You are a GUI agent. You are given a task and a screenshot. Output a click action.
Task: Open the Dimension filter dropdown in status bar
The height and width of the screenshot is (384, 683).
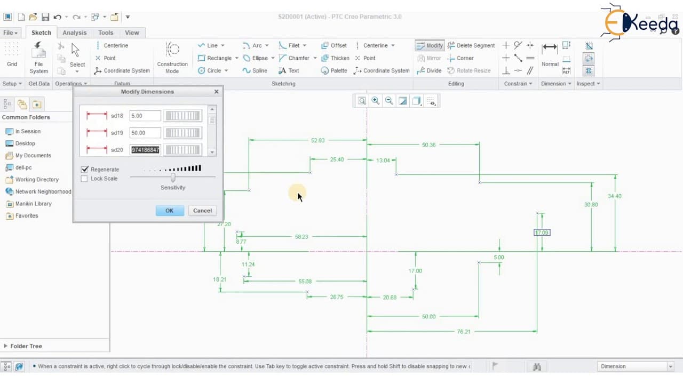(671, 366)
